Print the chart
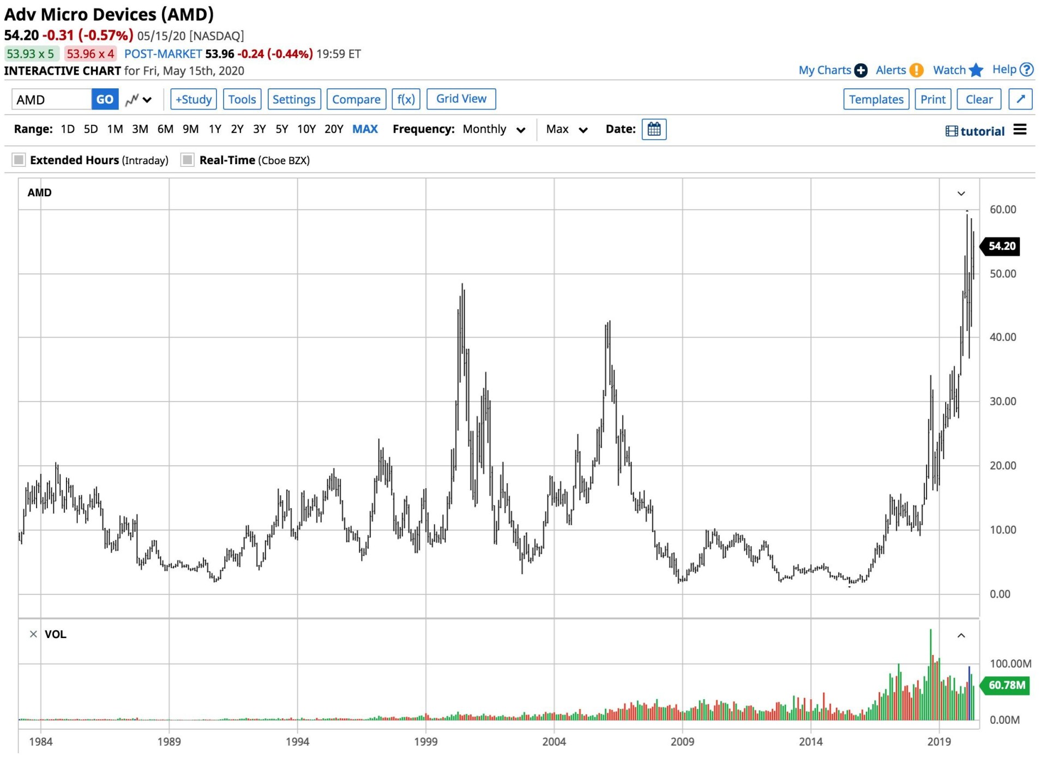This screenshot has width=1047, height=763. (x=932, y=99)
